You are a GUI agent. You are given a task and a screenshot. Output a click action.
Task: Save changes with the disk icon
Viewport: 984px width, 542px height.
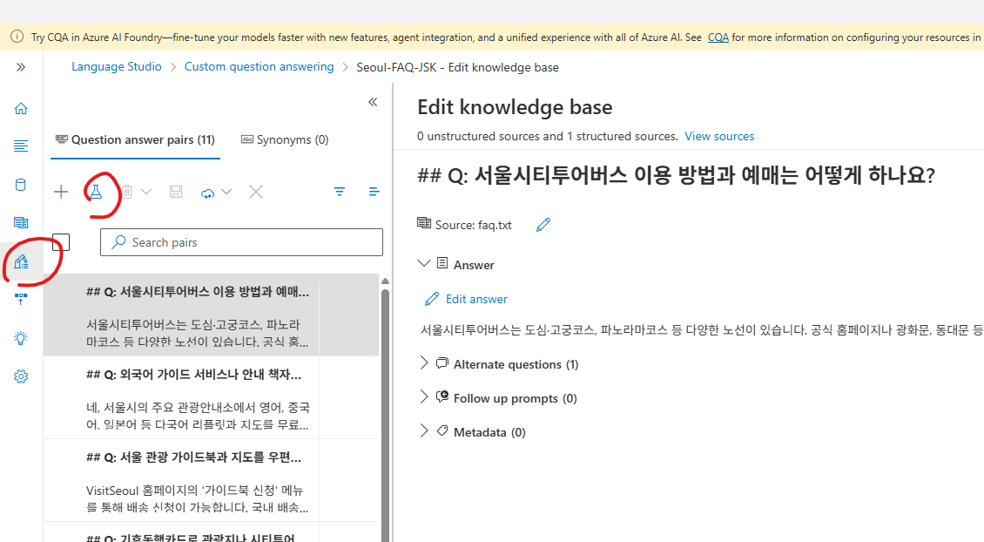(x=176, y=193)
